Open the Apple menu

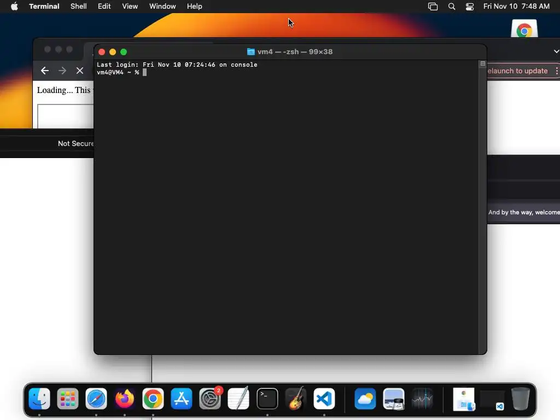pos(14,7)
